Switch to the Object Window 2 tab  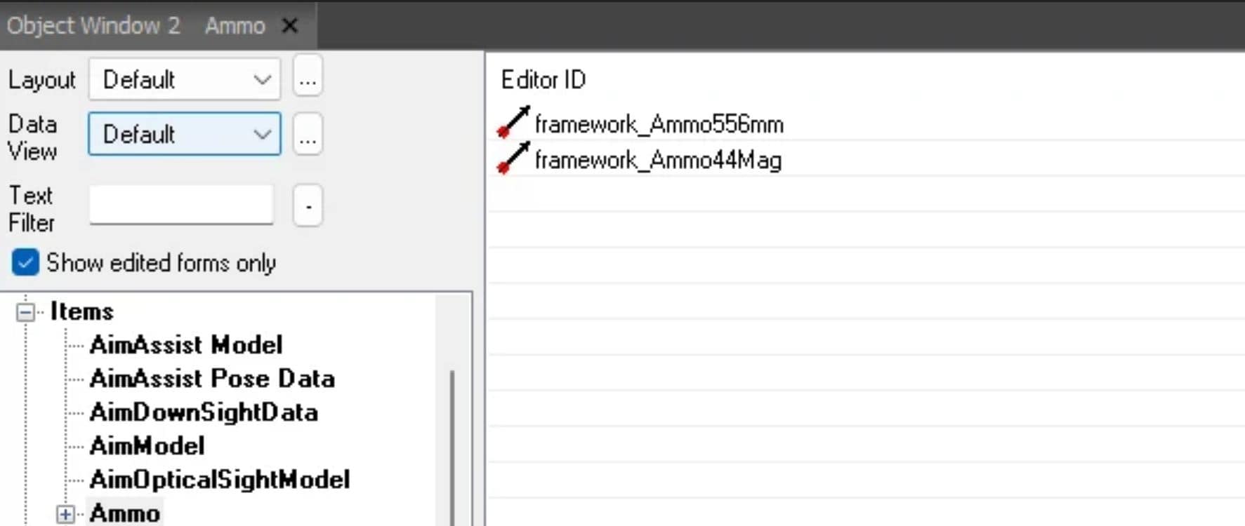coord(93,26)
